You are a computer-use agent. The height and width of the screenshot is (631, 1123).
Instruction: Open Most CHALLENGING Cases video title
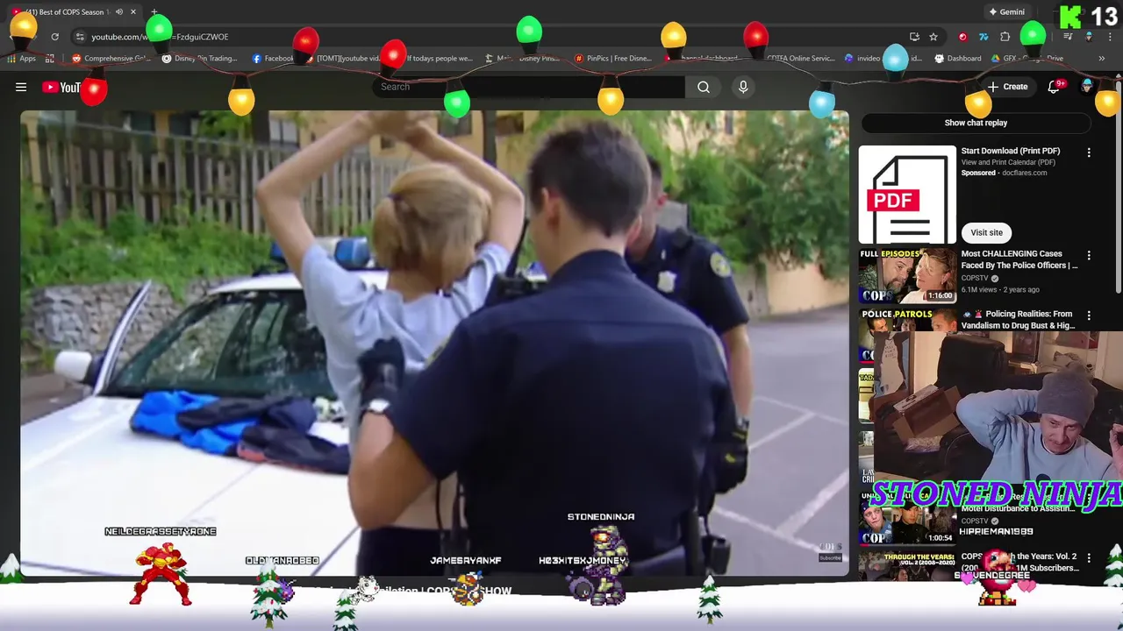(x=1019, y=259)
